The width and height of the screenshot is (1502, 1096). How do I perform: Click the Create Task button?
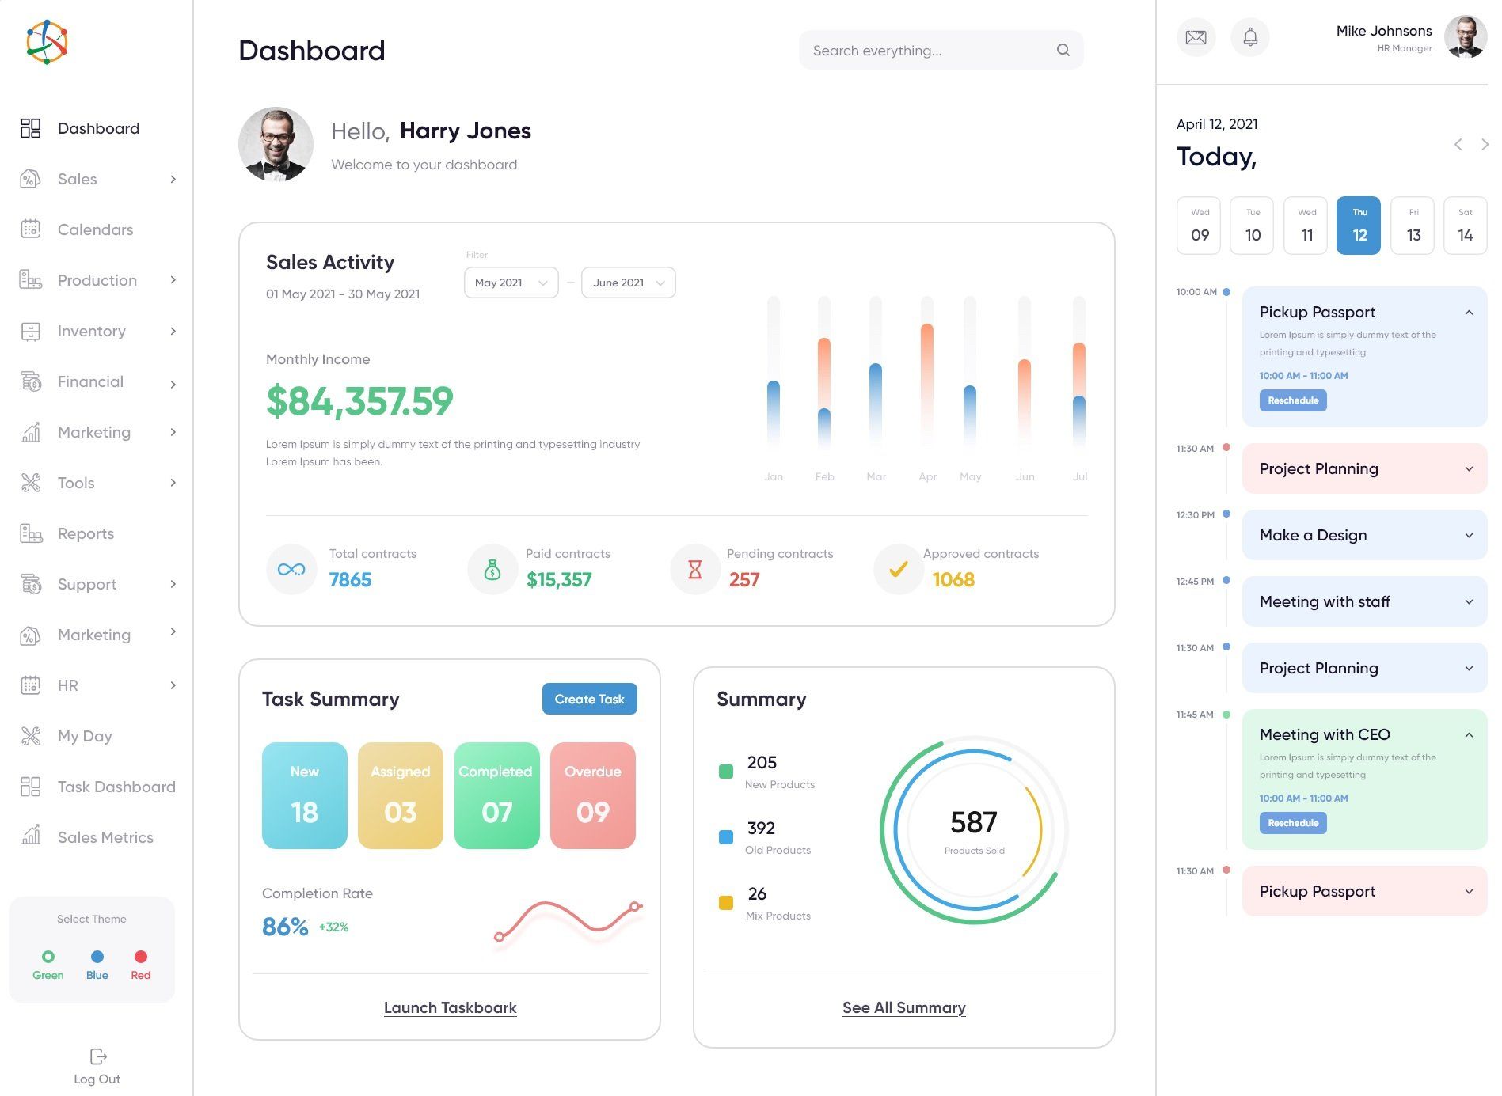(590, 699)
